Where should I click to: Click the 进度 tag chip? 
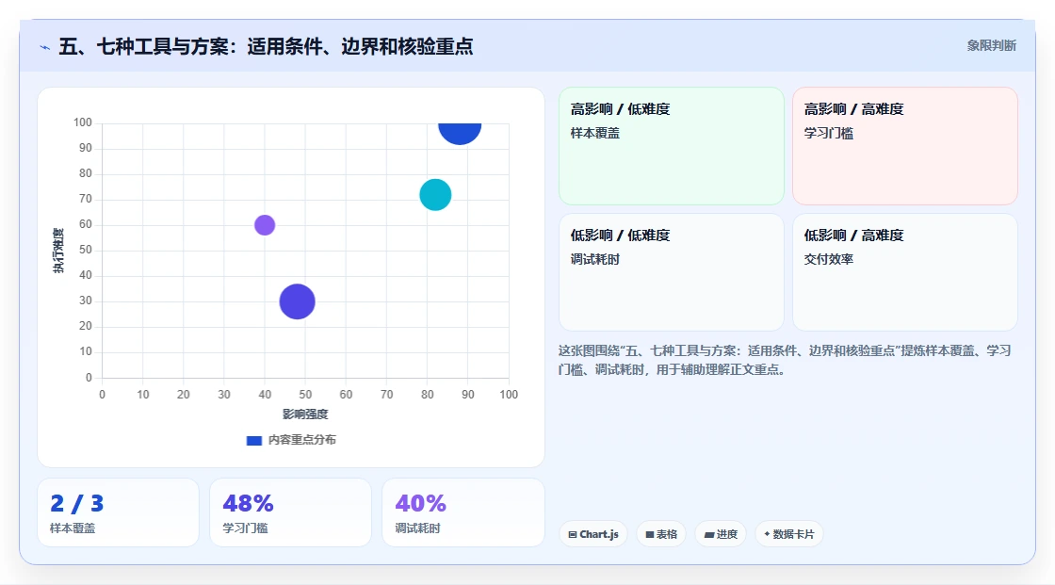coord(721,534)
